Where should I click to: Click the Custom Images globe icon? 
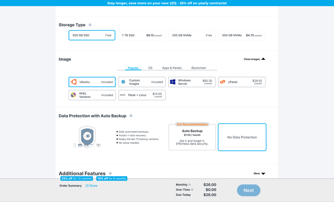(x=123, y=82)
